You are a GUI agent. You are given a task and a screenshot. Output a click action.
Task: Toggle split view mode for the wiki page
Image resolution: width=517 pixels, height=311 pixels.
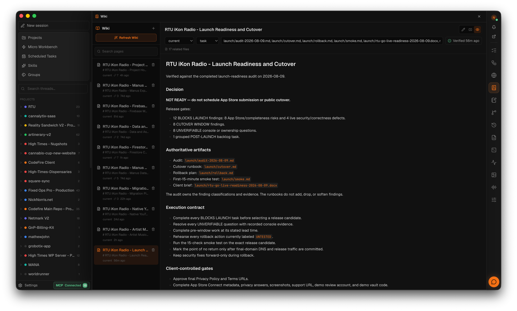tap(470, 30)
